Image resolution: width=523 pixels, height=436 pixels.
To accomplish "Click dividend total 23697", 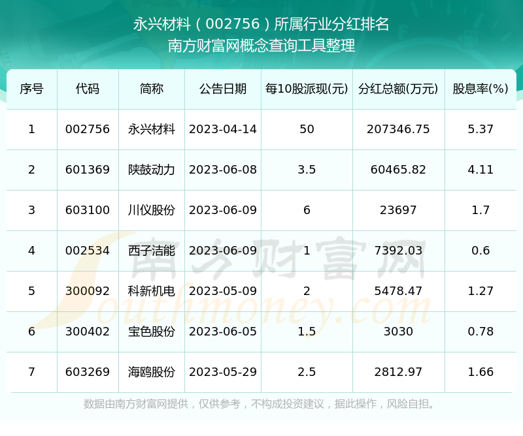I will click(x=398, y=210).
